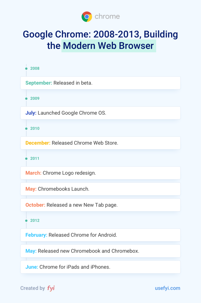Click the highlighted Modern Web Browser text
201x303 pixels.
(108, 46)
